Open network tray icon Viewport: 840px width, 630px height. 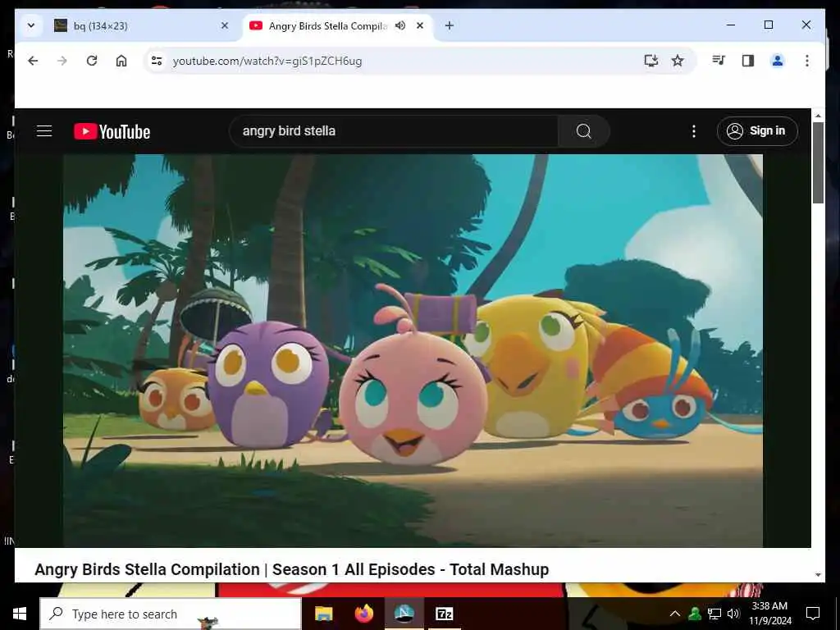click(714, 614)
